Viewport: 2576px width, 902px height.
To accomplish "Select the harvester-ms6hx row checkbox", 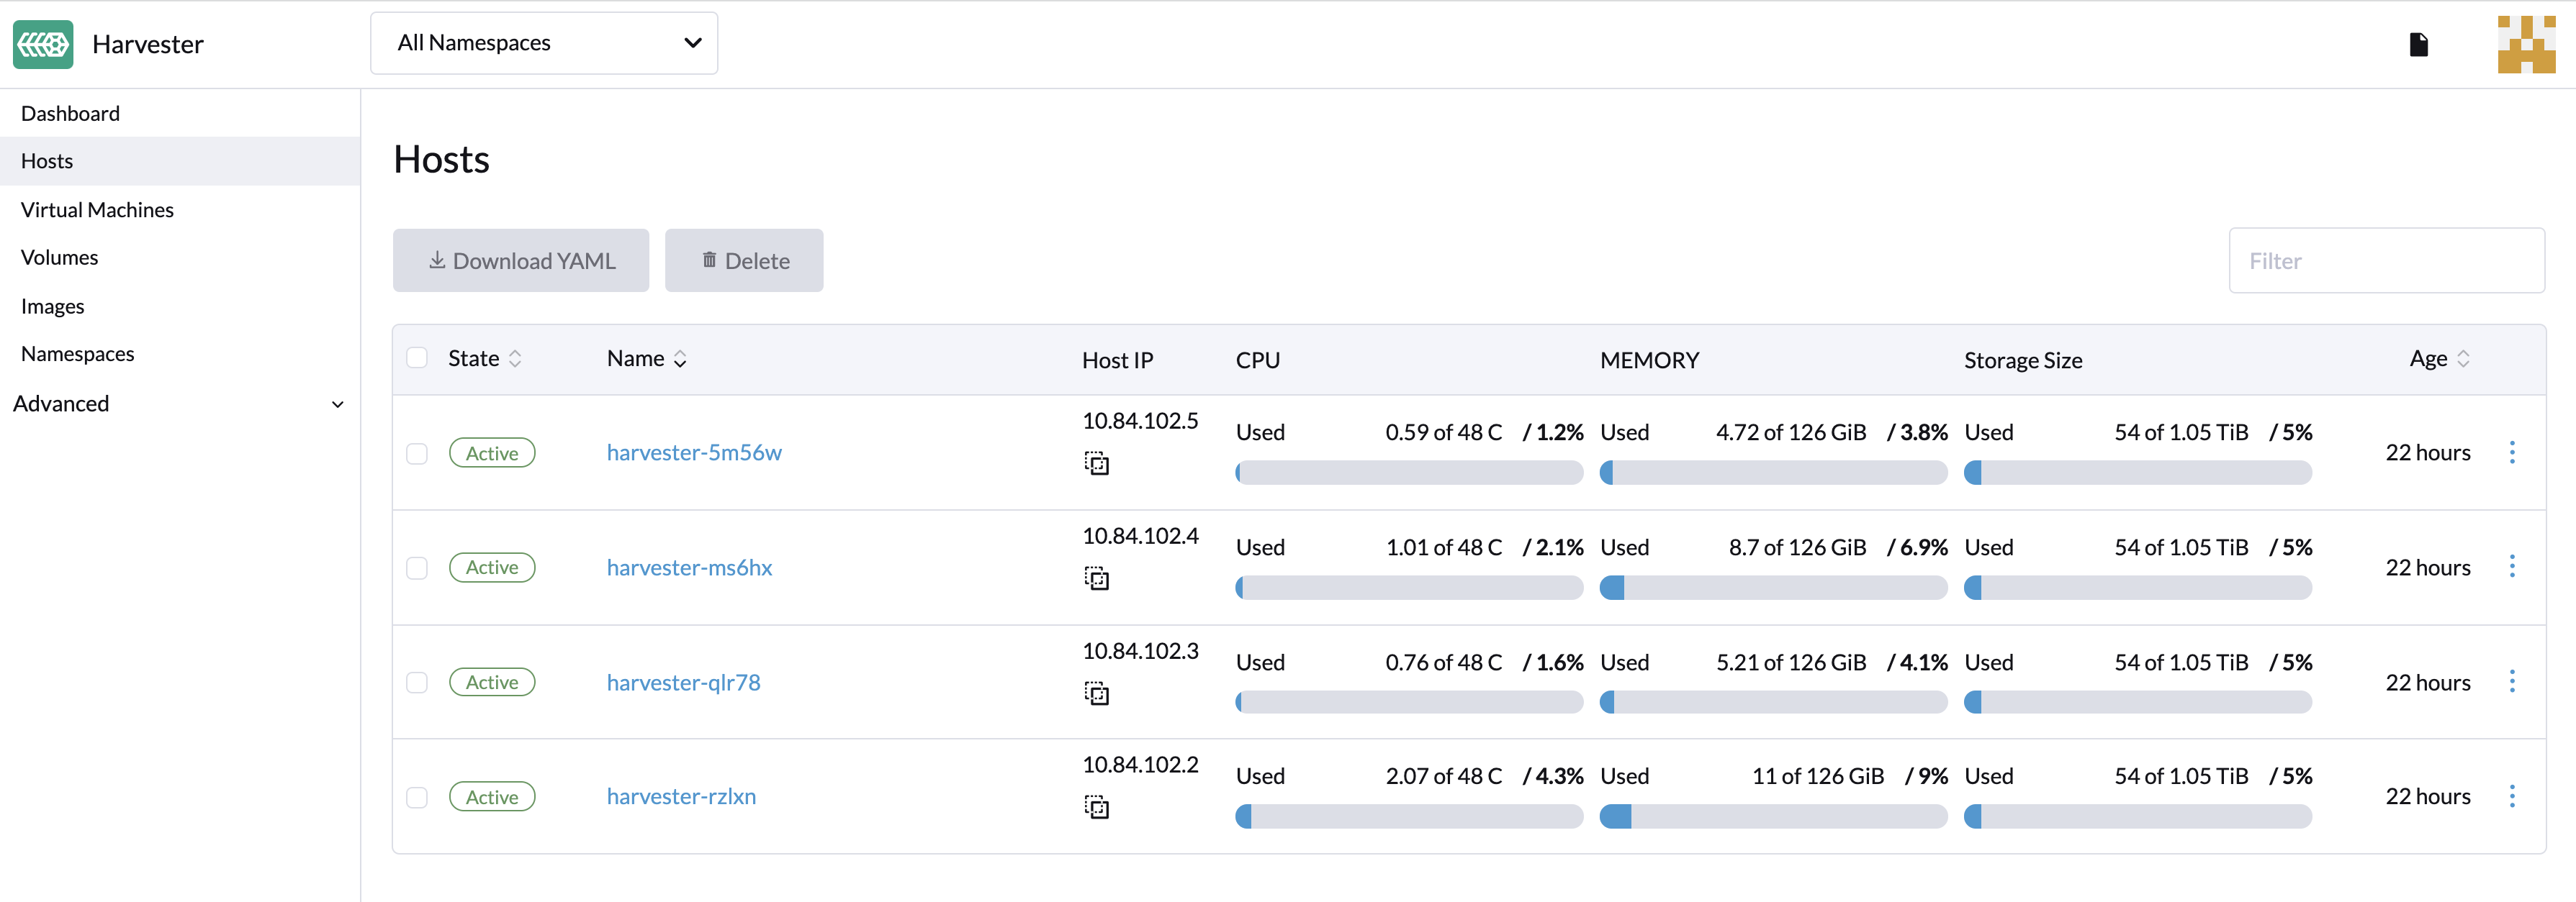I will (x=417, y=568).
